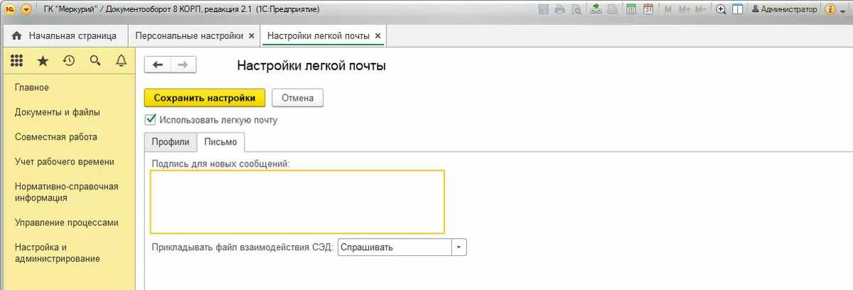Toggle the window panel layout icon
This screenshot has width=853, height=290.
pyautogui.click(x=738, y=10)
